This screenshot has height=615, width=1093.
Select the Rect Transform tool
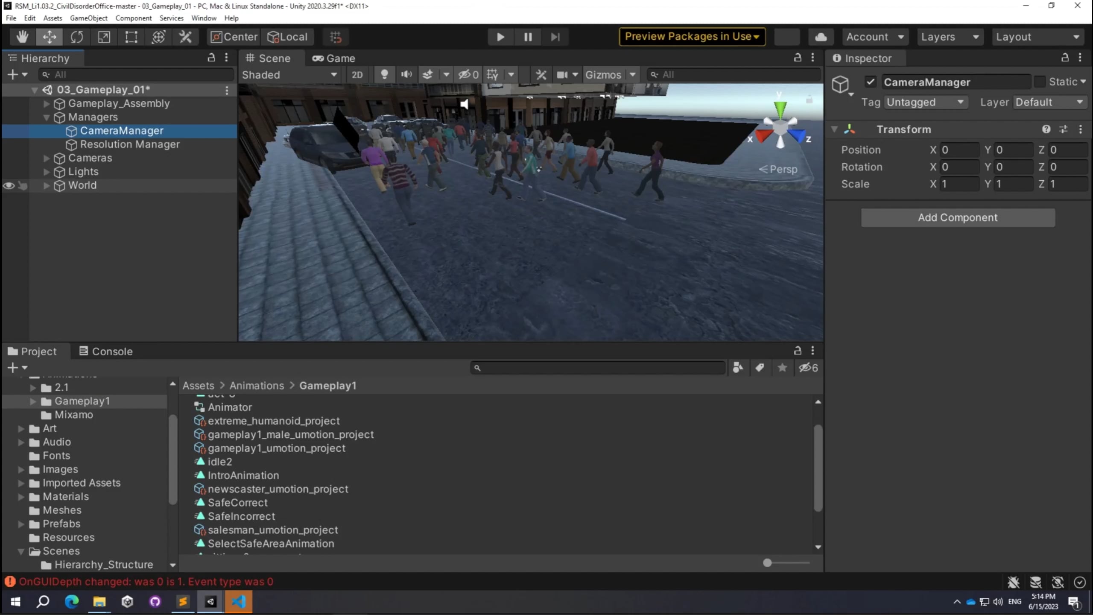coord(131,37)
